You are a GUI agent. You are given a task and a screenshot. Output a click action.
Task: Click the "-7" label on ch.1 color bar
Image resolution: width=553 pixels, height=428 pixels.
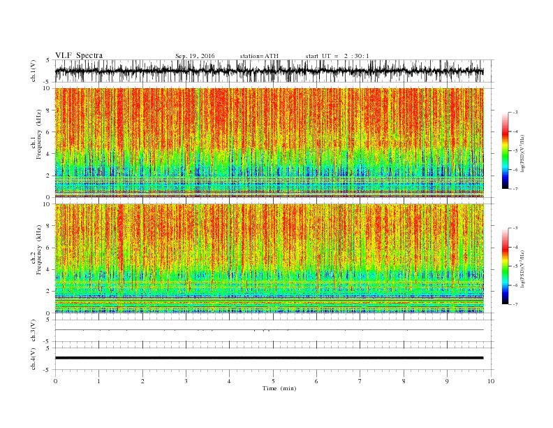pos(515,189)
